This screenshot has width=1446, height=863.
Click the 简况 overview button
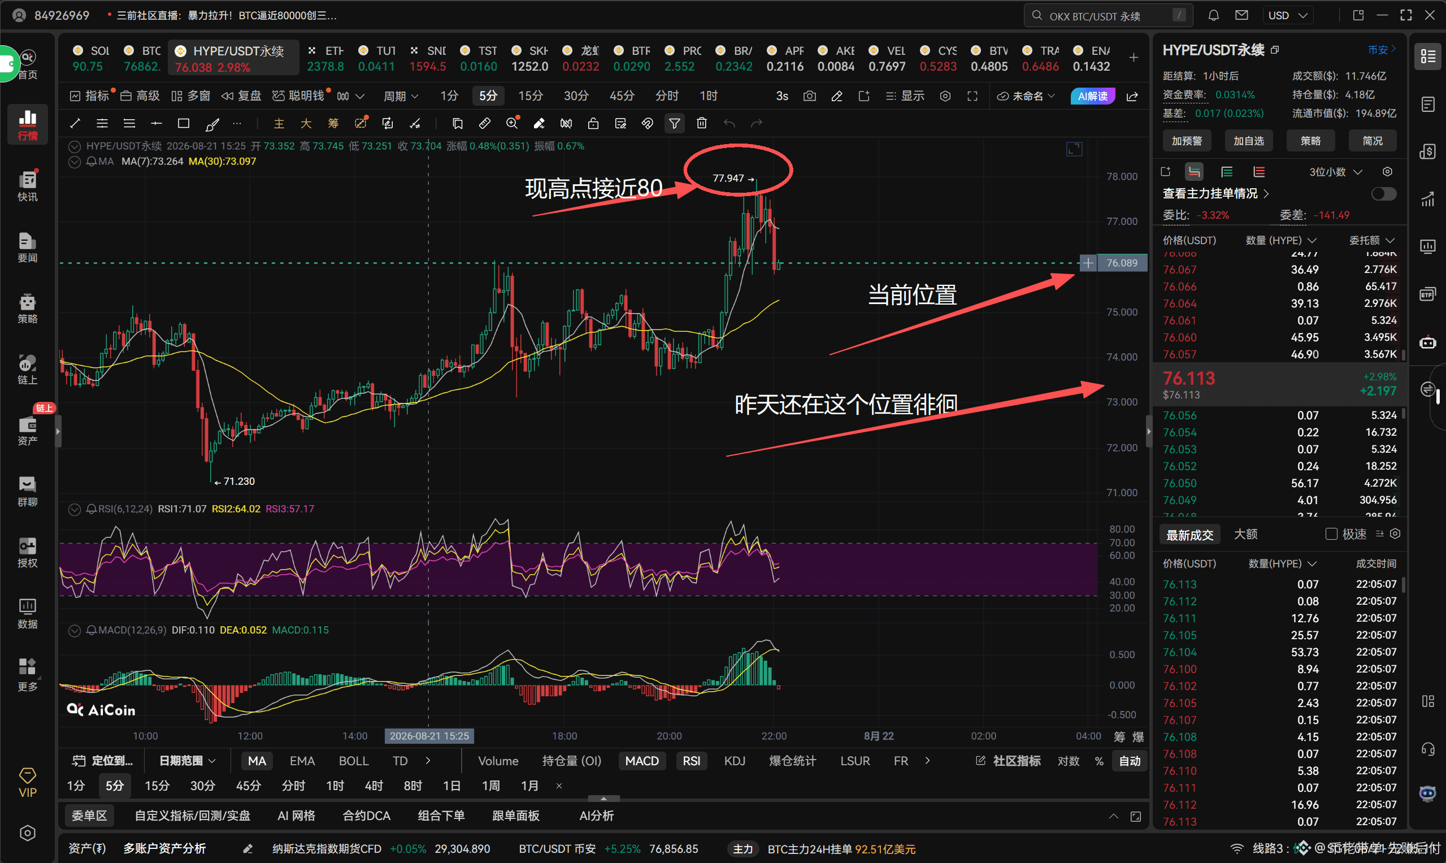1372,141
